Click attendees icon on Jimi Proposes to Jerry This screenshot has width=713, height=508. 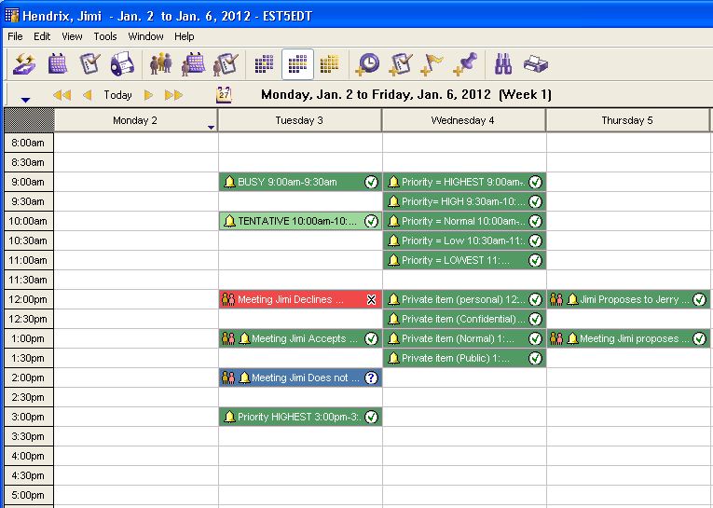coord(556,299)
